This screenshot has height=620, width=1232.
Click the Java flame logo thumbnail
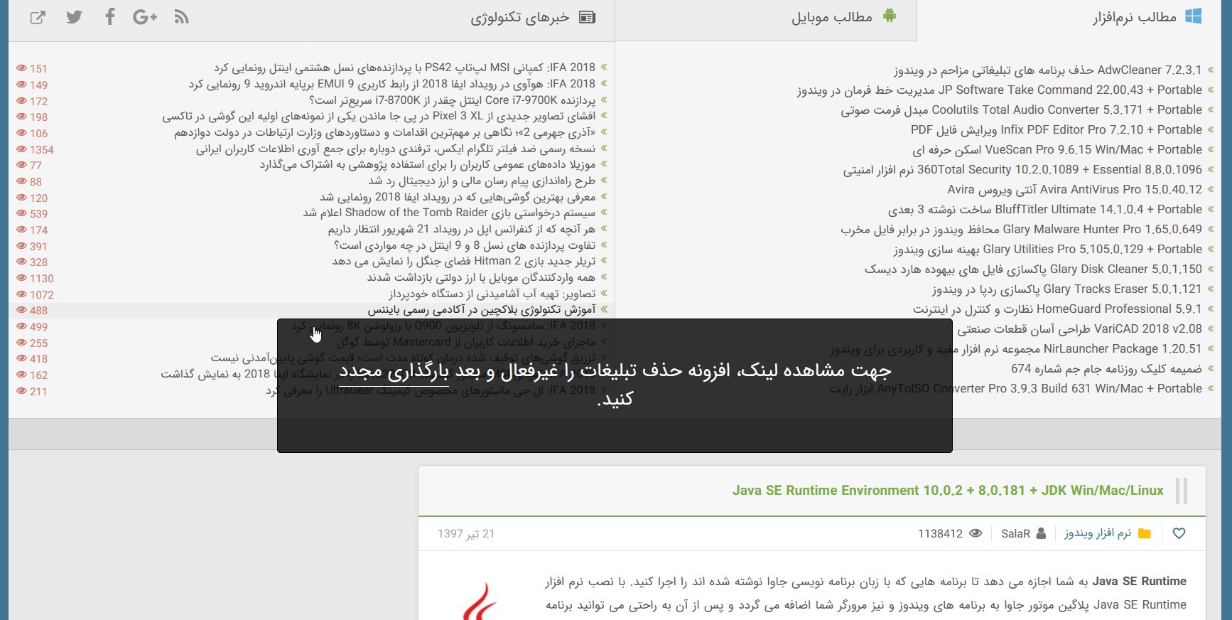click(480, 602)
